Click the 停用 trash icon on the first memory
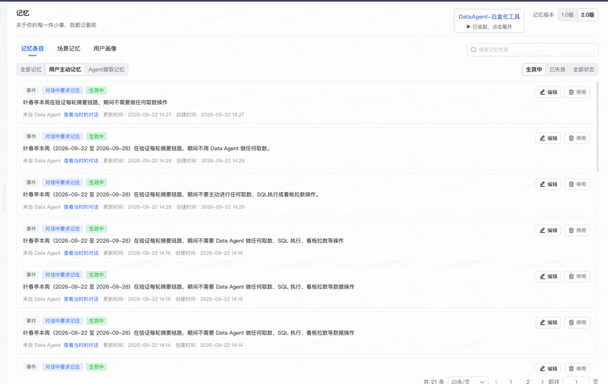The width and height of the screenshot is (608, 384). coord(572,92)
